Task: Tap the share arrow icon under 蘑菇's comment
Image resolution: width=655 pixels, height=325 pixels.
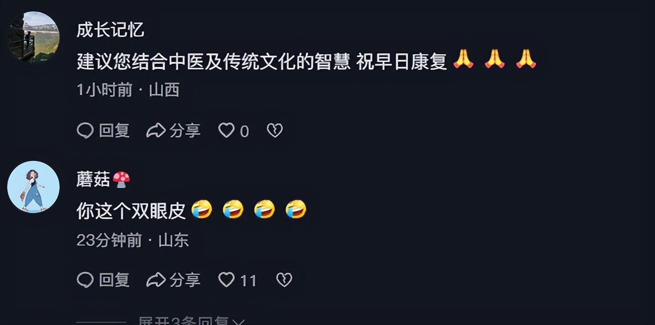Action: click(155, 280)
